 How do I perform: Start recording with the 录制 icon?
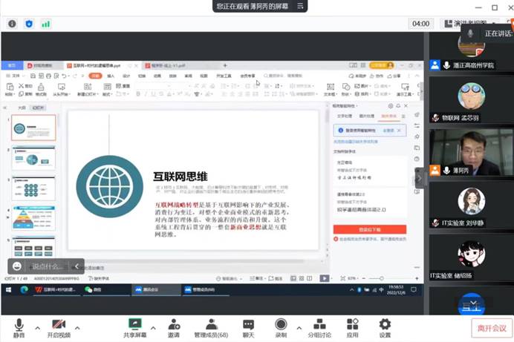pyautogui.click(x=281, y=326)
